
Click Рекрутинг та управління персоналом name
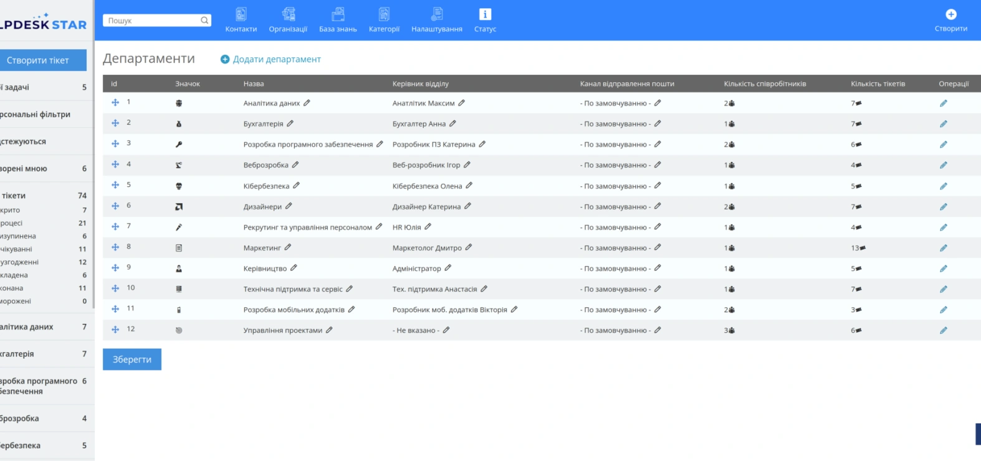pyautogui.click(x=308, y=227)
